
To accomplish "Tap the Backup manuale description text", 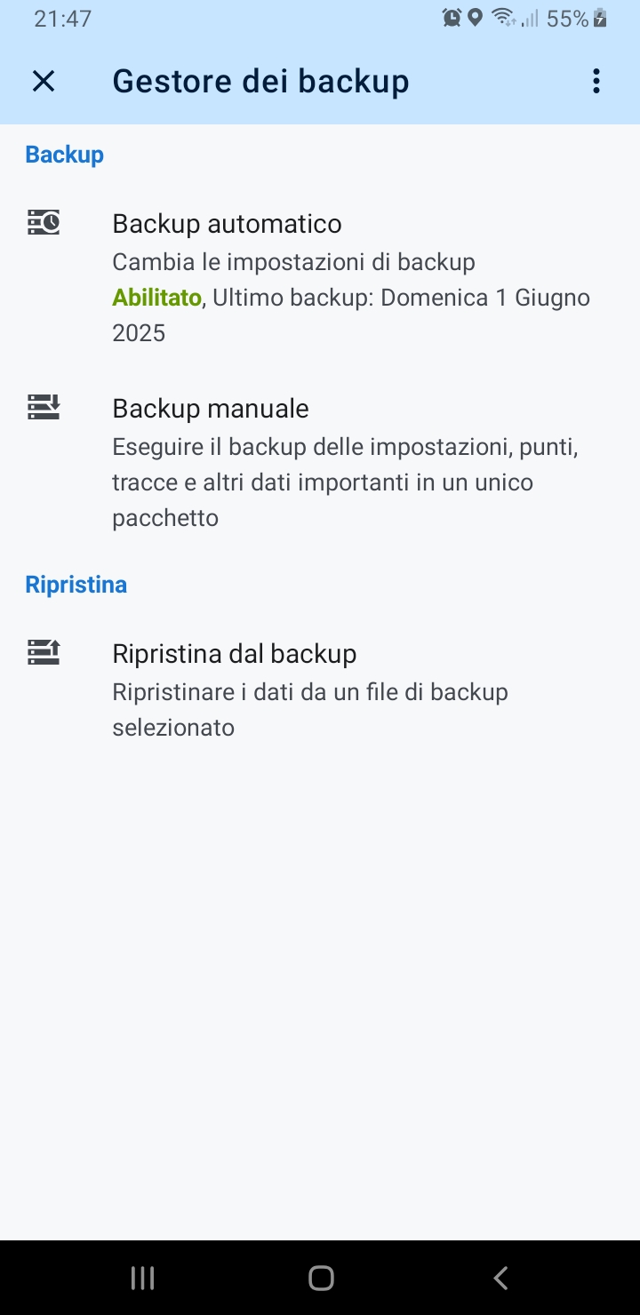I will [x=345, y=482].
